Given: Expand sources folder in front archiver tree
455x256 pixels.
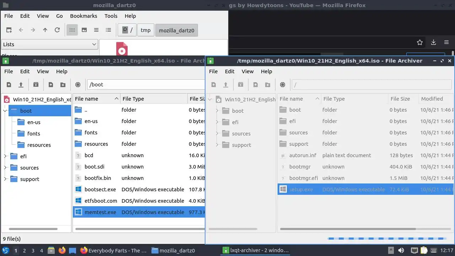Looking at the screenshot, I should pyautogui.click(x=217, y=133).
